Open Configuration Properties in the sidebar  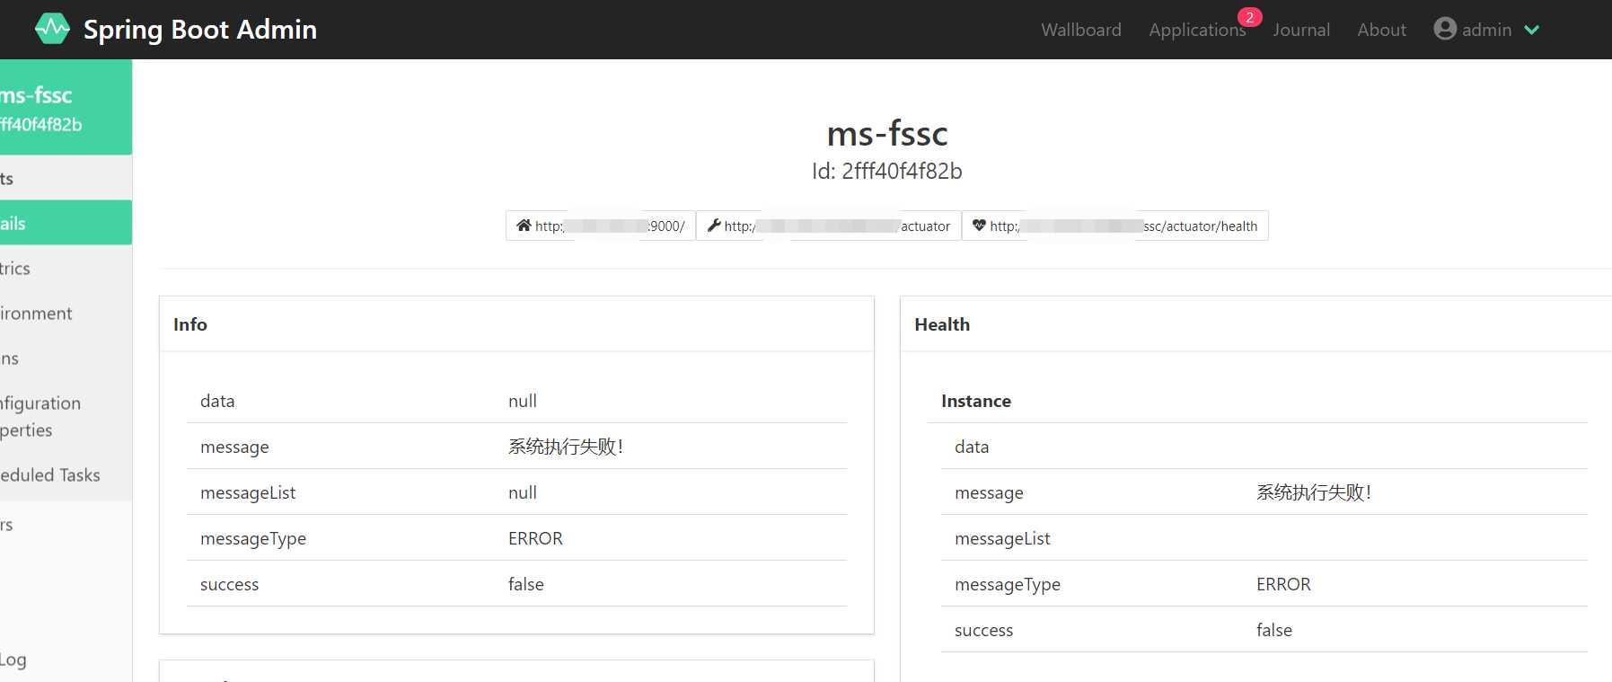click(x=66, y=416)
